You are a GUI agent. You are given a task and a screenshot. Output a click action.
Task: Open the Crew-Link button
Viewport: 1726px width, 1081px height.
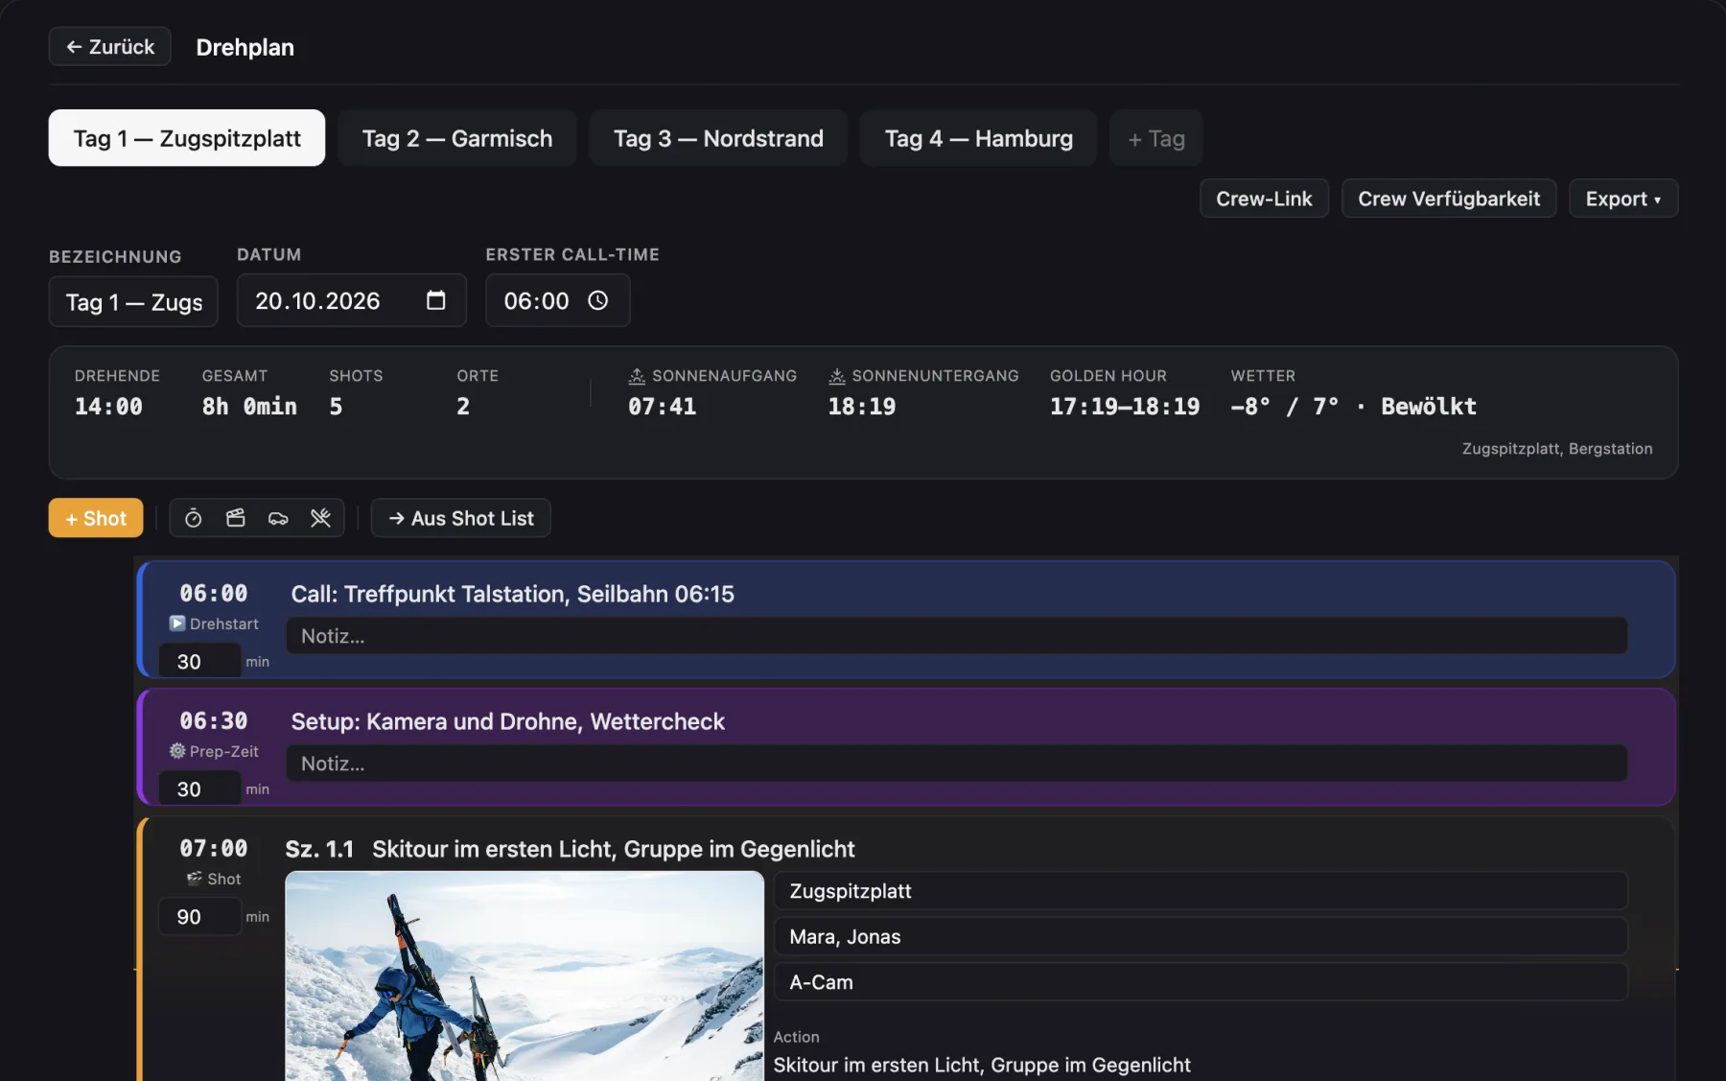(x=1264, y=199)
